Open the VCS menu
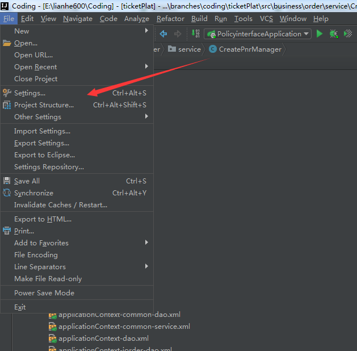Image resolution: width=357 pixels, height=351 pixels. click(x=266, y=19)
